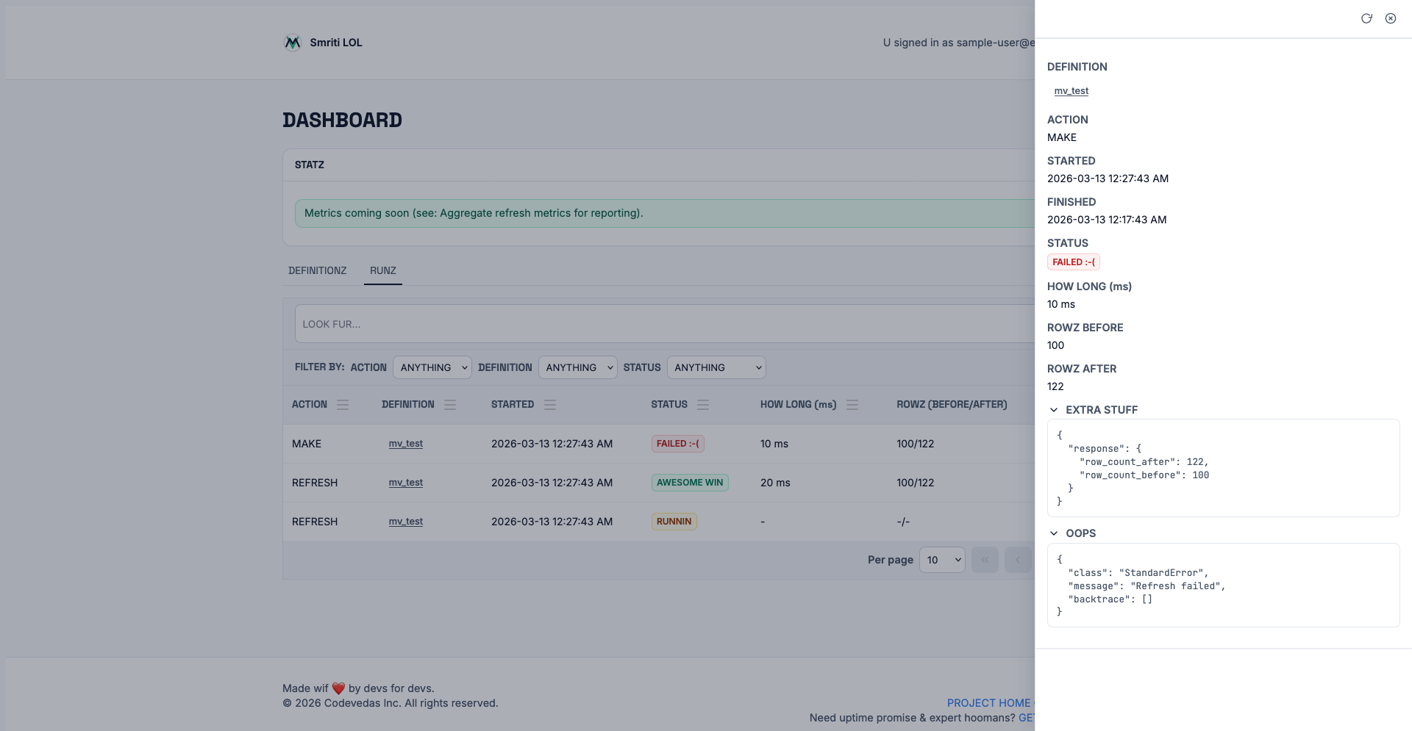The image size is (1412, 731).
Task: Open the DEFINITION column menu icon
Action: (450, 405)
